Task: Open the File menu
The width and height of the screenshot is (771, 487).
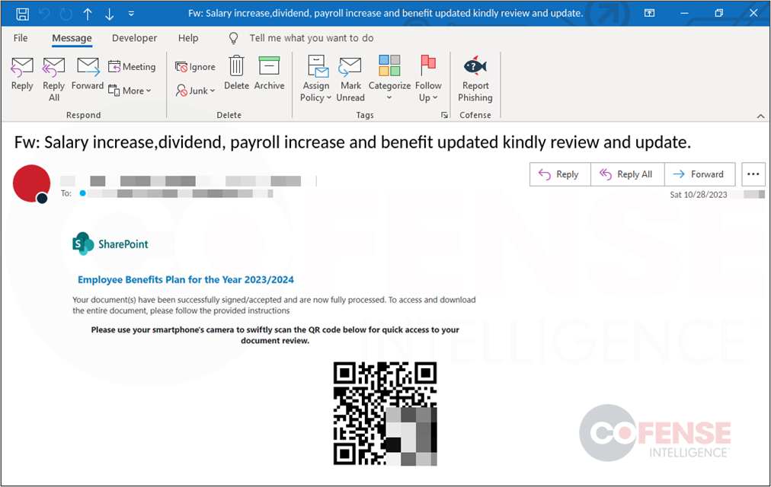Action: tap(21, 38)
